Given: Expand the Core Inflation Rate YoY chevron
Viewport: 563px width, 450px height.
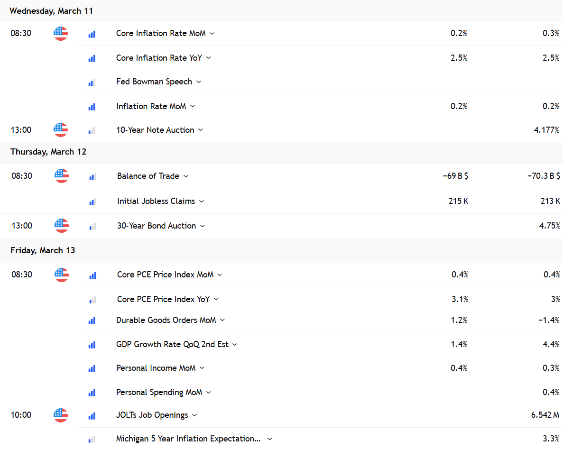Looking at the screenshot, I should click(209, 58).
